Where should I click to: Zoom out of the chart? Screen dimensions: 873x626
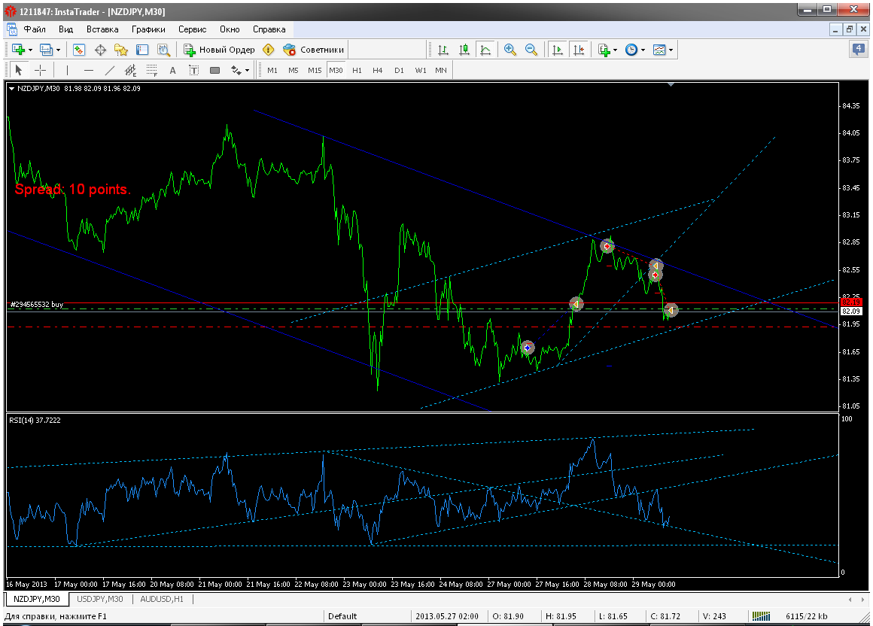531,50
